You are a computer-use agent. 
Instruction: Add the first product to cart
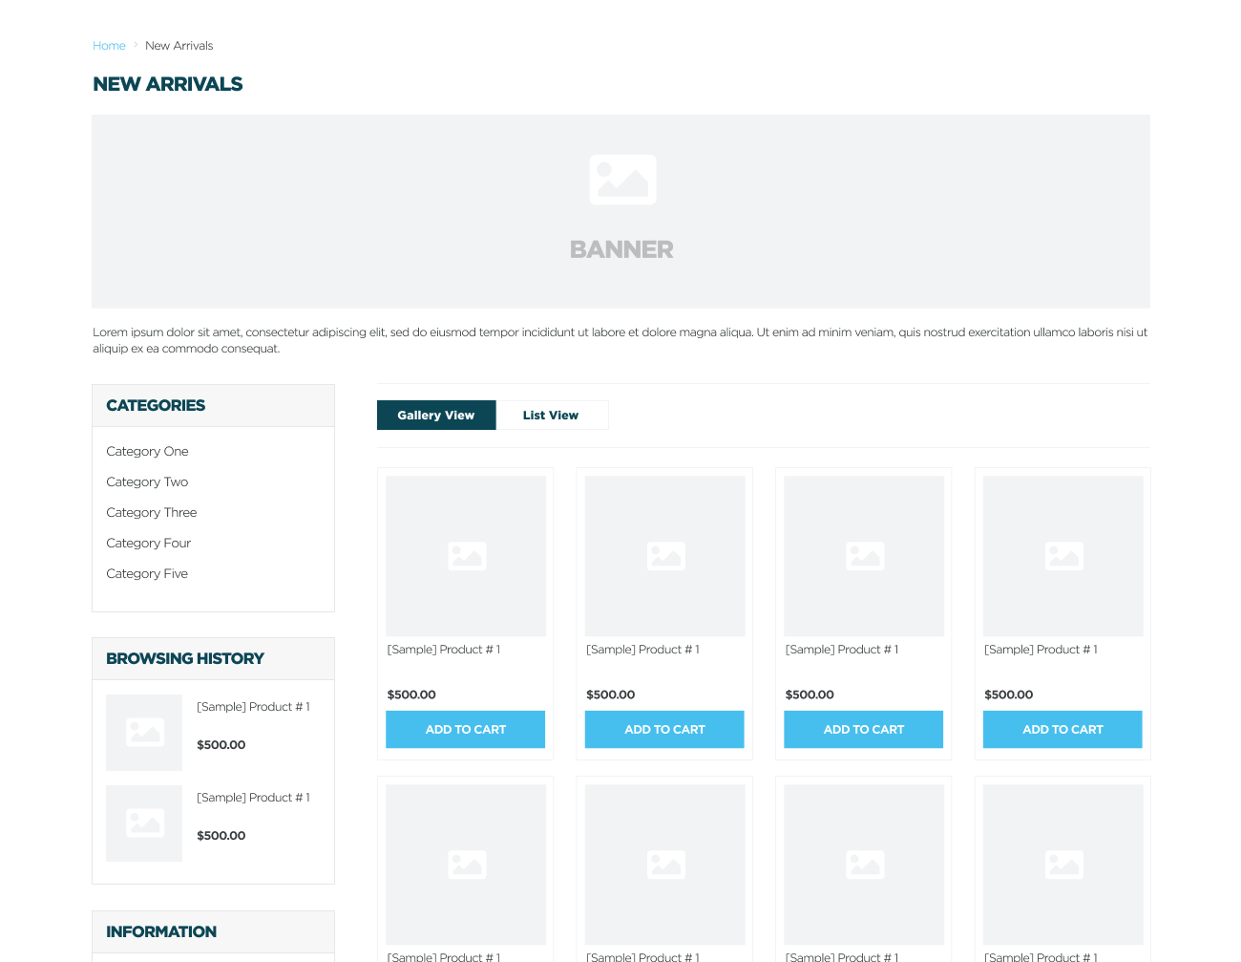(x=466, y=730)
